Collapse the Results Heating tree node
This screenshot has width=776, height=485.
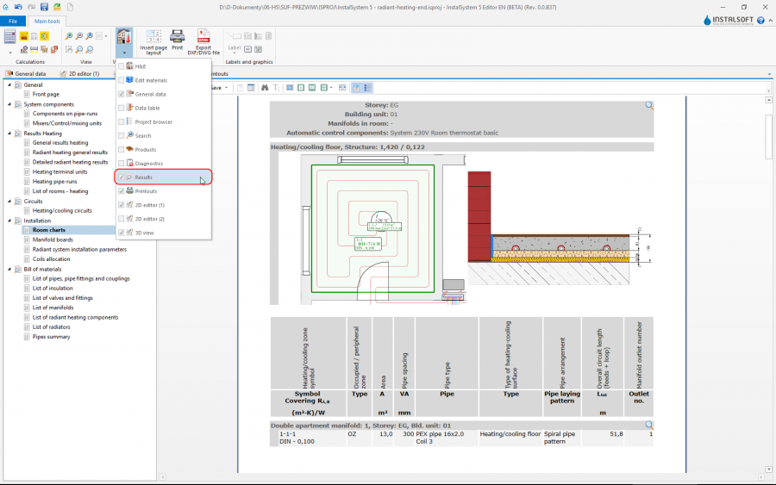9,134
